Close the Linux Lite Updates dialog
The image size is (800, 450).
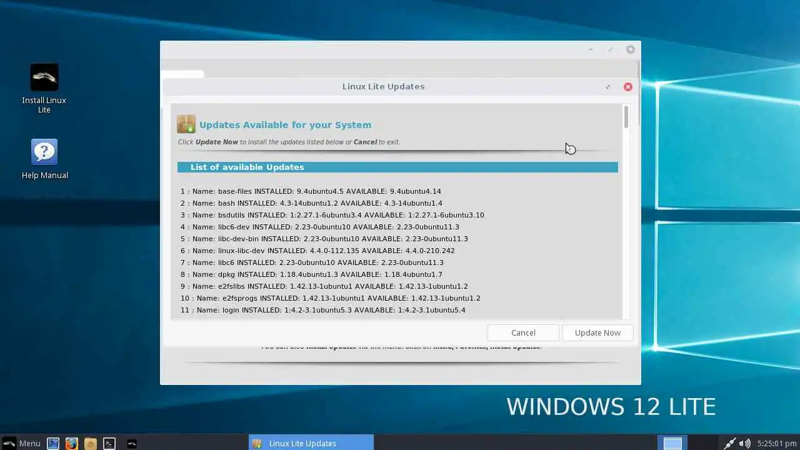tap(628, 87)
